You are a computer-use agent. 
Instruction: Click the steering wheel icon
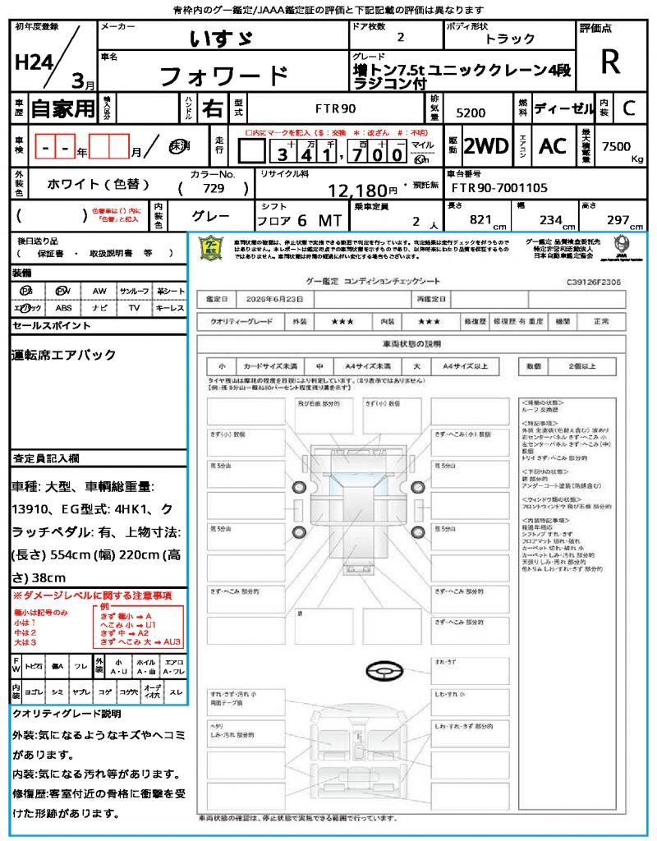pyautogui.click(x=384, y=670)
